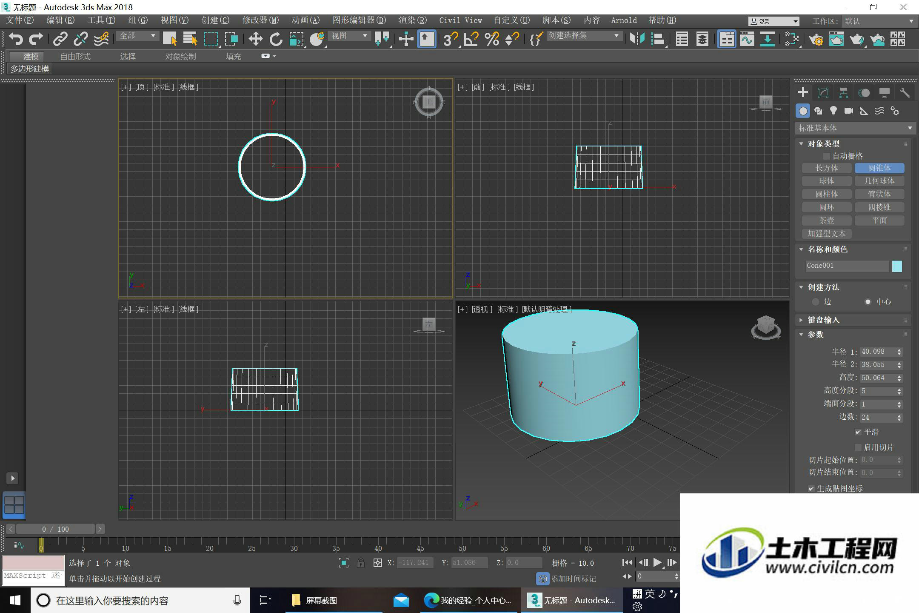Image resolution: width=919 pixels, height=613 pixels.
Task: Click the time slider 0 / 100 handle
Action: point(55,529)
